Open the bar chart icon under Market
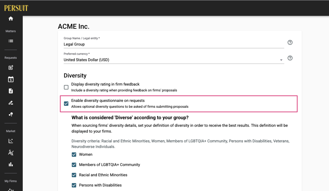The width and height of the screenshot is (329, 191). pos(11,164)
